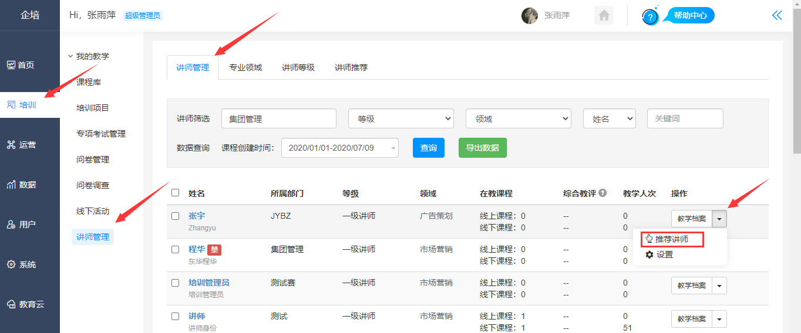Open 帮助中心 help center
801x333 pixels.
tap(689, 15)
